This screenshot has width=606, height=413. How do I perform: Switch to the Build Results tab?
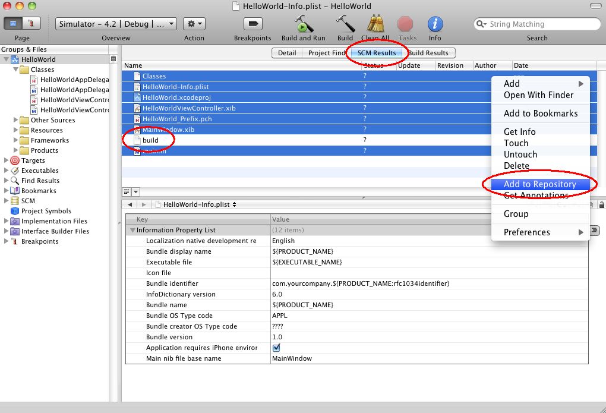pos(428,53)
